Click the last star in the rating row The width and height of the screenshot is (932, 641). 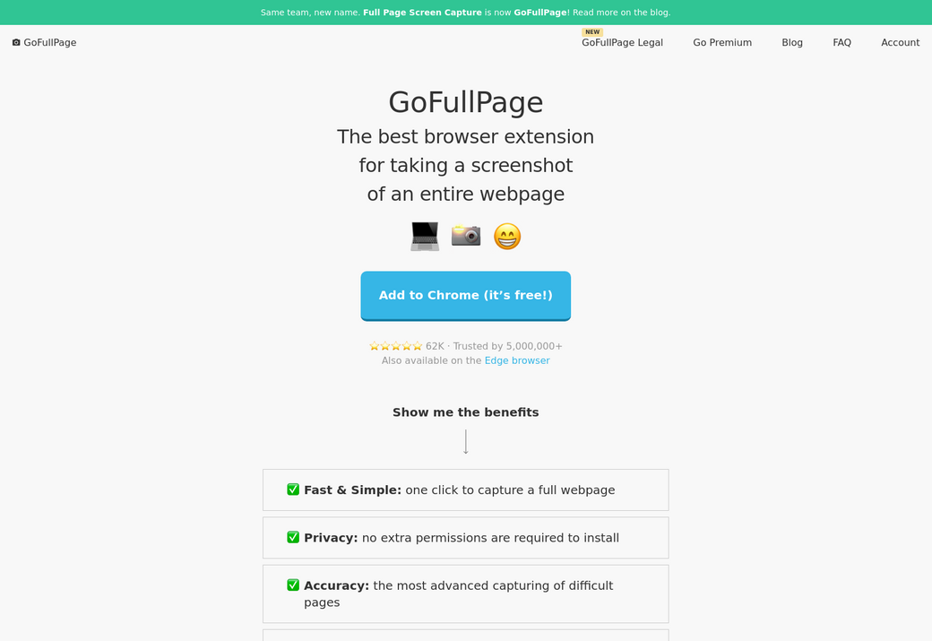(x=418, y=345)
